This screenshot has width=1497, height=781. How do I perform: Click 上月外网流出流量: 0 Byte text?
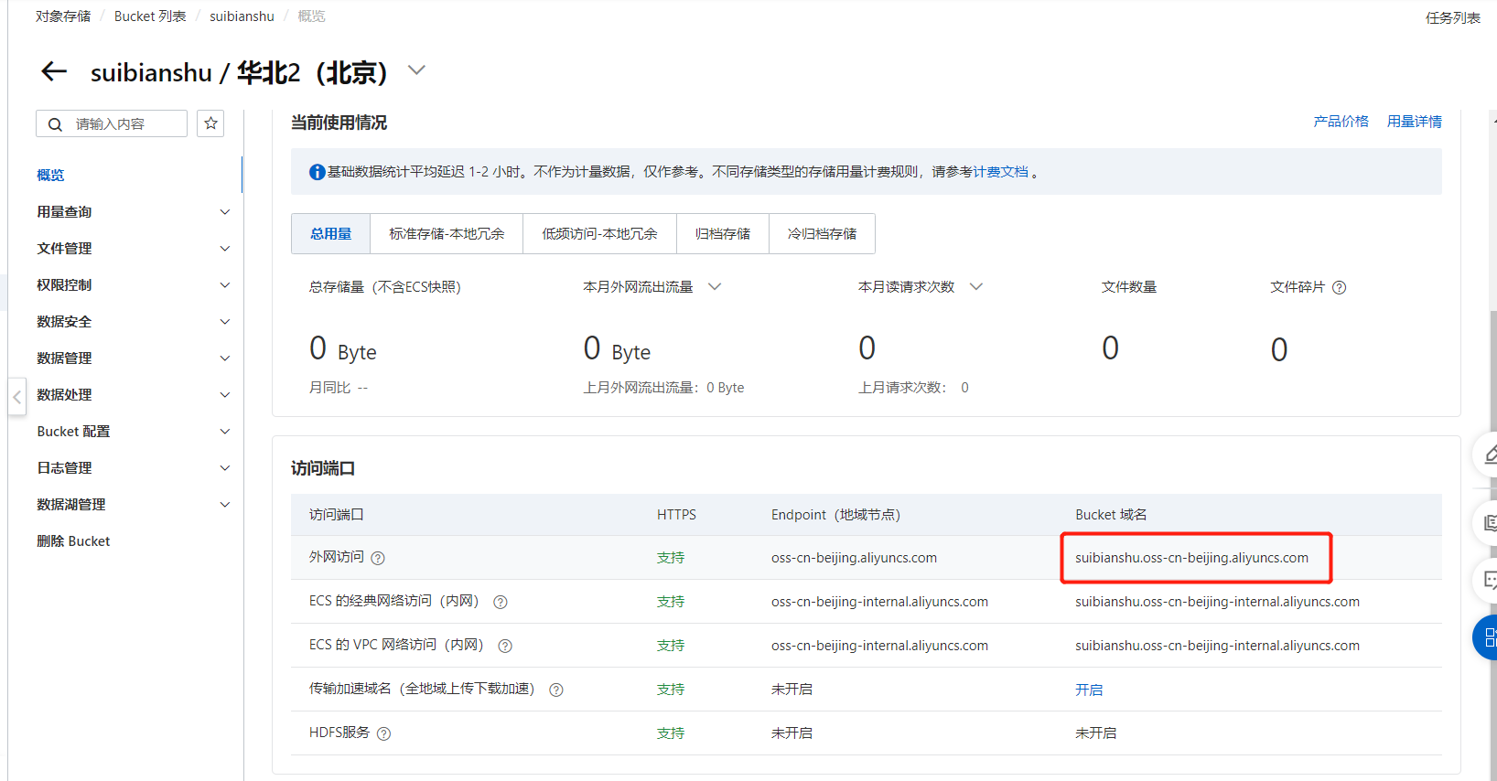coord(663,388)
